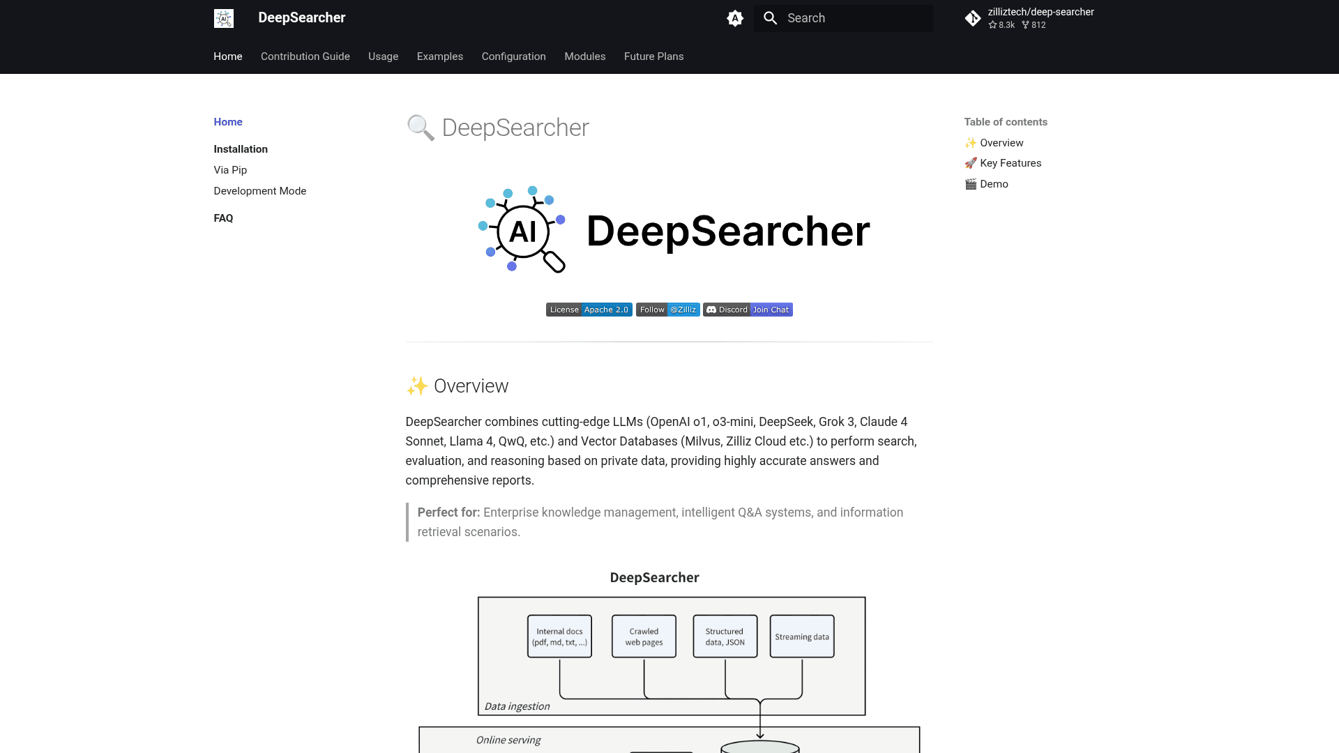
Task: Open the Contribution Guide tab
Action: [x=305, y=56]
